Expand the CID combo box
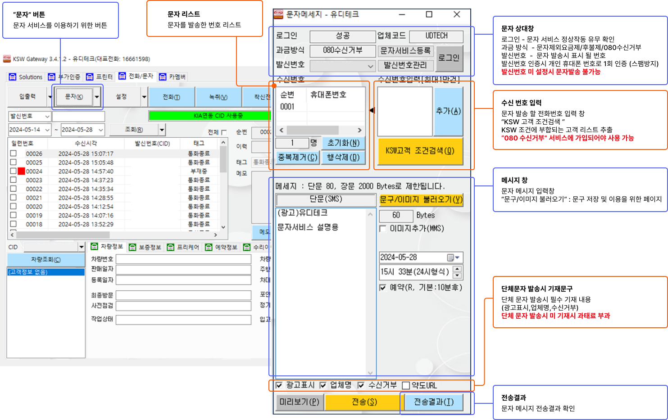 click(81, 247)
